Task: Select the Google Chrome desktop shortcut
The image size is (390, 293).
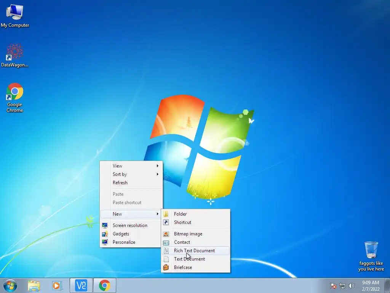Action: click(x=15, y=98)
